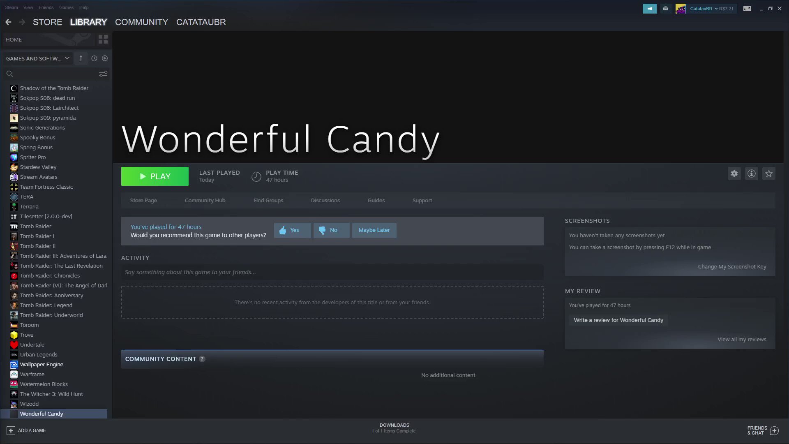789x444 pixels.
Task: Click the CatatauBR profile avatar
Action: pos(681,9)
